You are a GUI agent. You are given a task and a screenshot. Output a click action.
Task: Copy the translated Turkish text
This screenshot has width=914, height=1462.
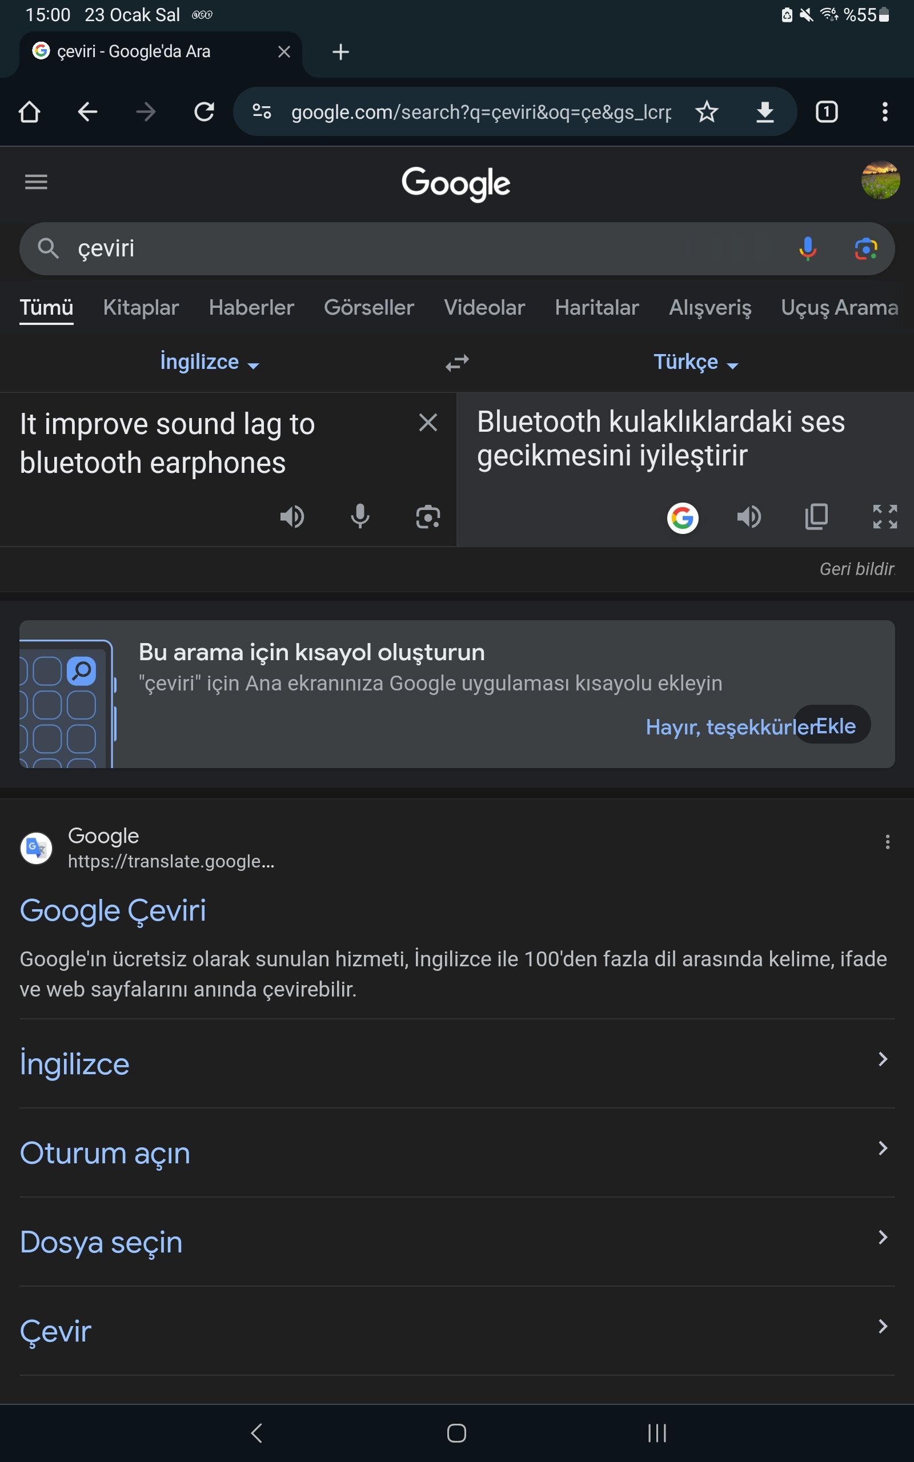coord(817,516)
